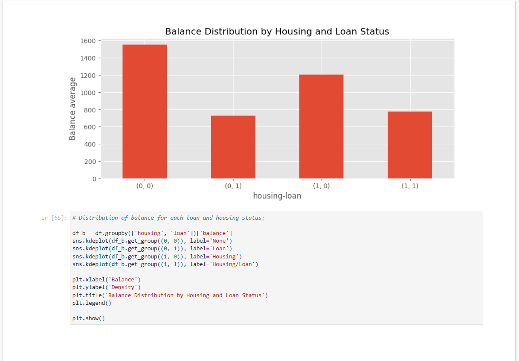519x361 pixels.
Task: Click the kdeplot line labeled 'Housing/Loan'
Action: (x=165, y=264)
